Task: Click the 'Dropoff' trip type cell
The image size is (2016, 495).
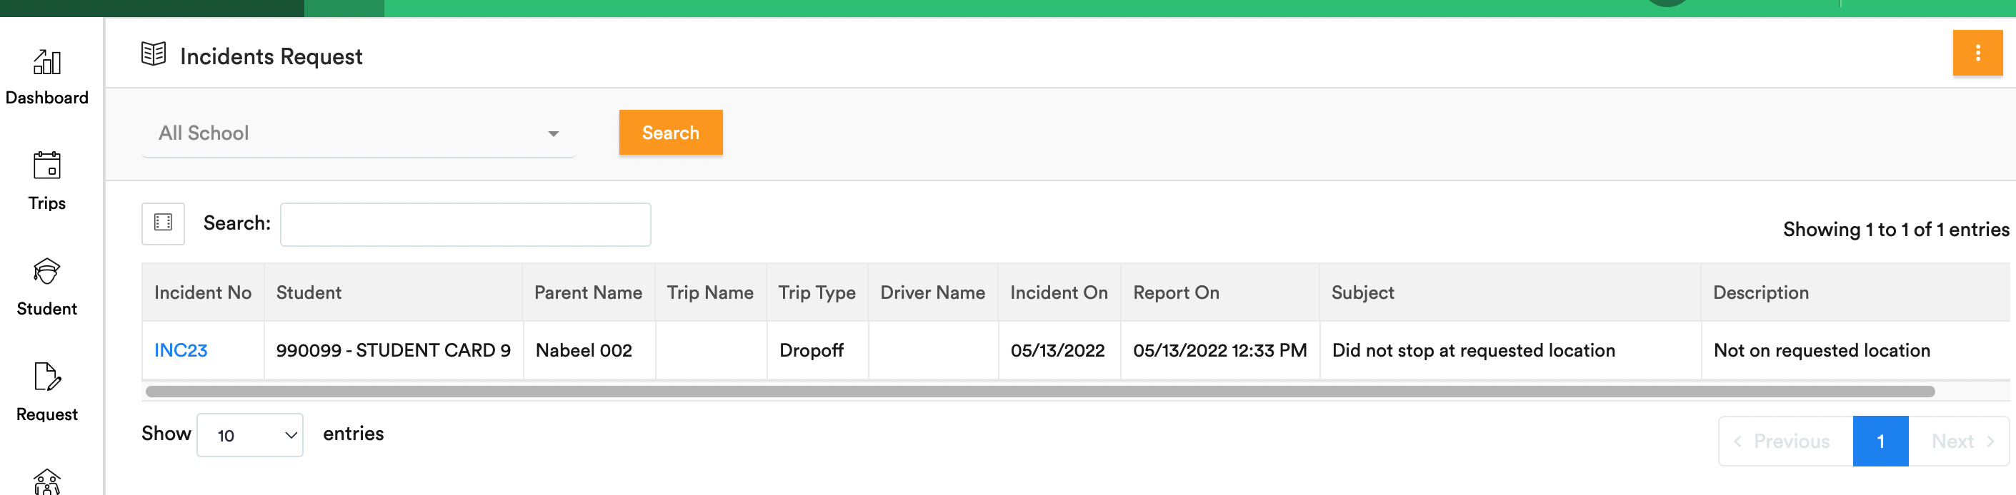Action: click(x=817, y=350)
